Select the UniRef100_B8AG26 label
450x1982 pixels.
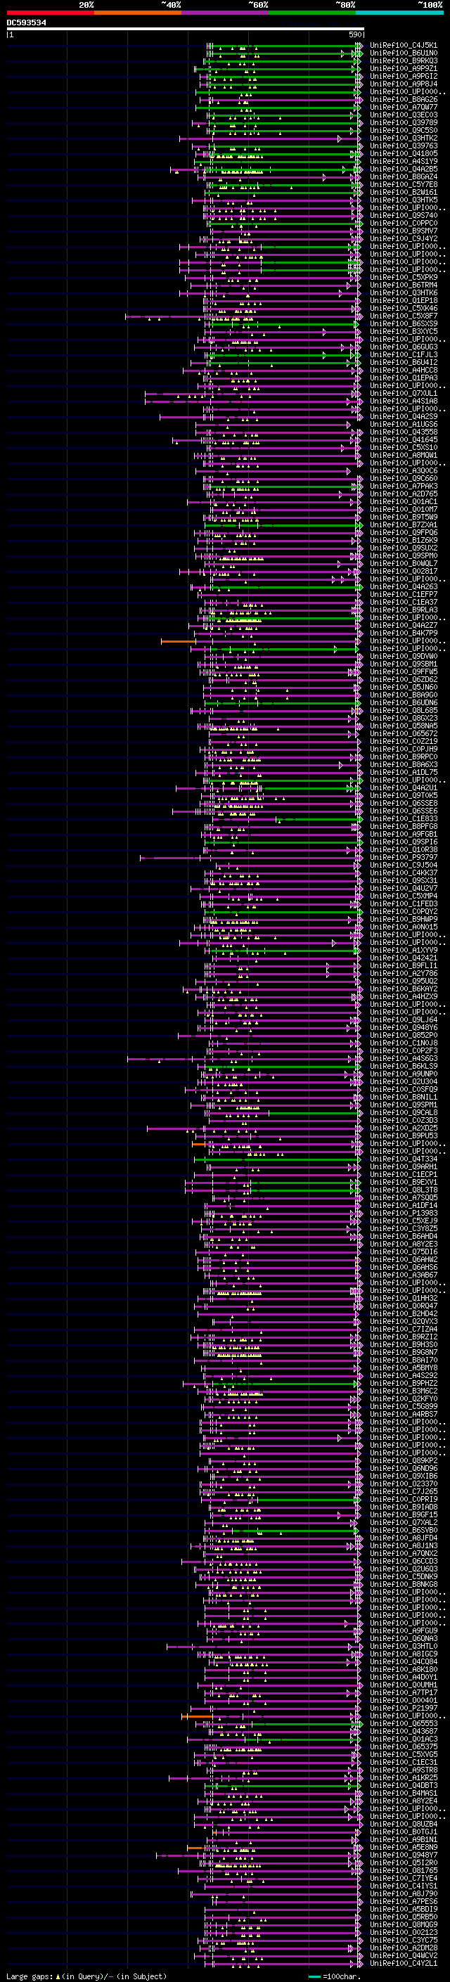(403, 99)
